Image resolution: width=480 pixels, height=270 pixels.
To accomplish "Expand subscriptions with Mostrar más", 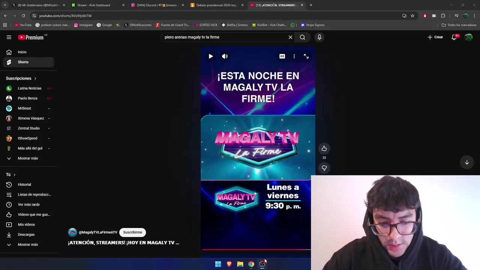I will pyautogui.click(x=28, y=158).
